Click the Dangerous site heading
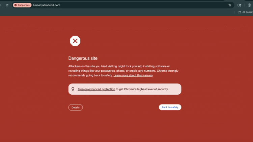Viewport: 253px width, 142px height. click(x=83, y=58)
